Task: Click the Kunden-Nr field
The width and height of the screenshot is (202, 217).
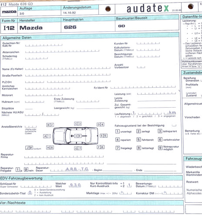Action: [x=148, y=43]
